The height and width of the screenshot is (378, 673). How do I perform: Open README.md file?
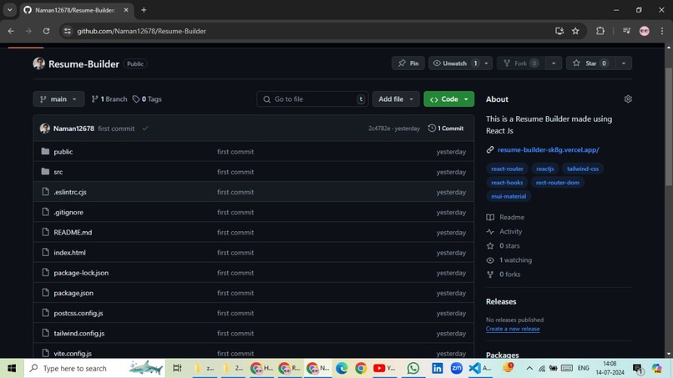(x=73, y=232)
